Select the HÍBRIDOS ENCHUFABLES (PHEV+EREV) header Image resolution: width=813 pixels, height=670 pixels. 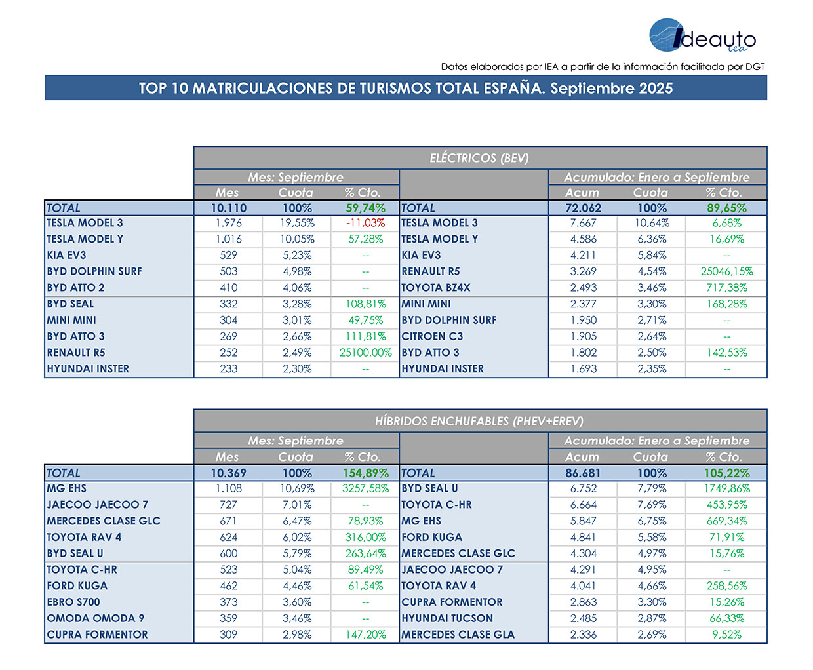point(479,422)
